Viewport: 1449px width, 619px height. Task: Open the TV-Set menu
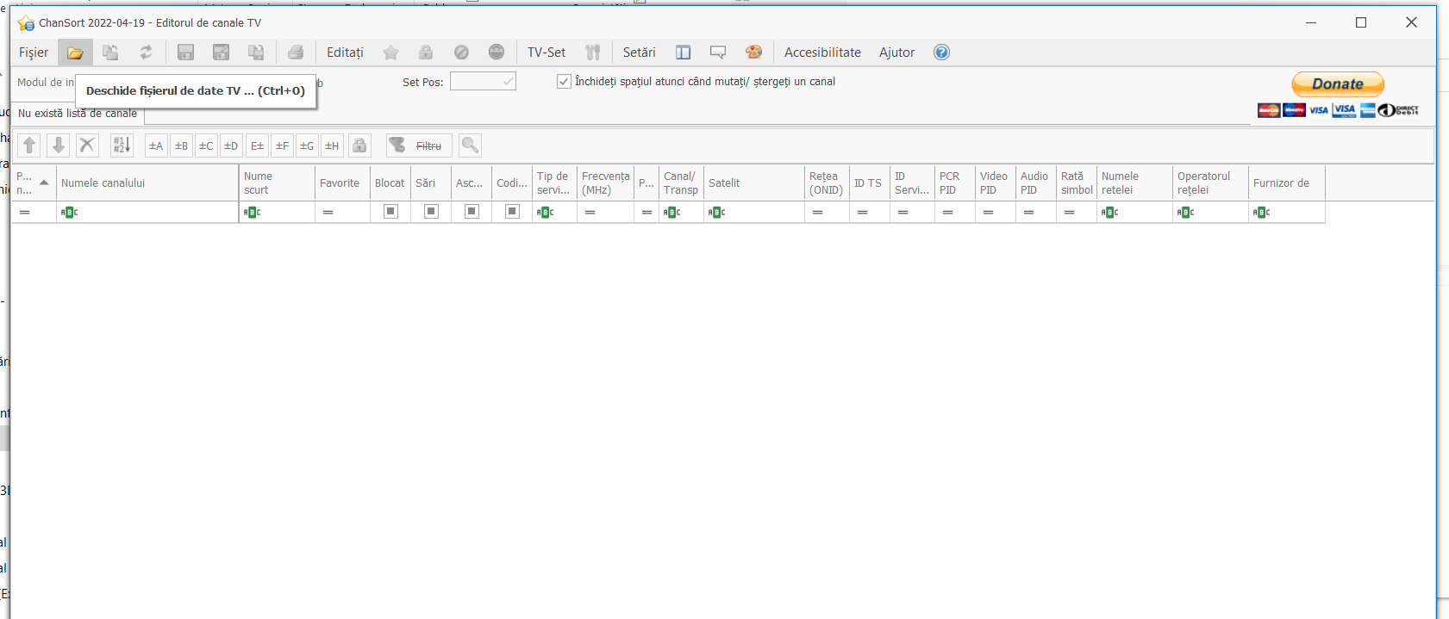coord(546,53)
